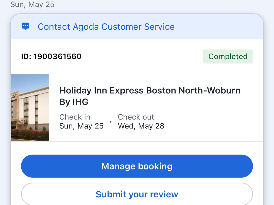The height and width of the screenshot is (205, 274).
Task: Tap the Check out label
Action: pos(136,117)
